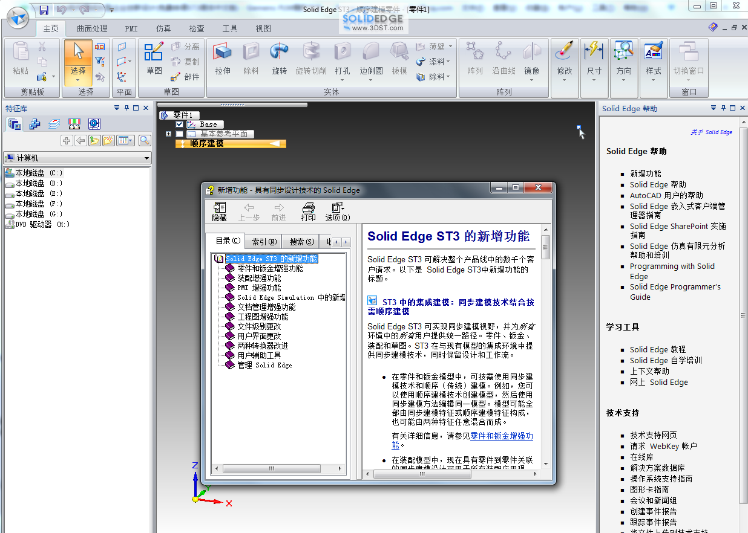This screenshot has height=533, width=748.
Task: Open the 薄壁 dropdown arrow
Action: [449, 47]
